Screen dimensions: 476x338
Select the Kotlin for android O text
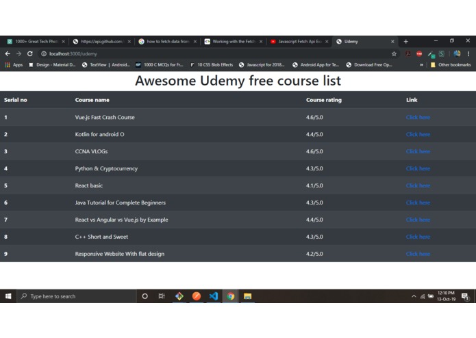pos(99,134)
